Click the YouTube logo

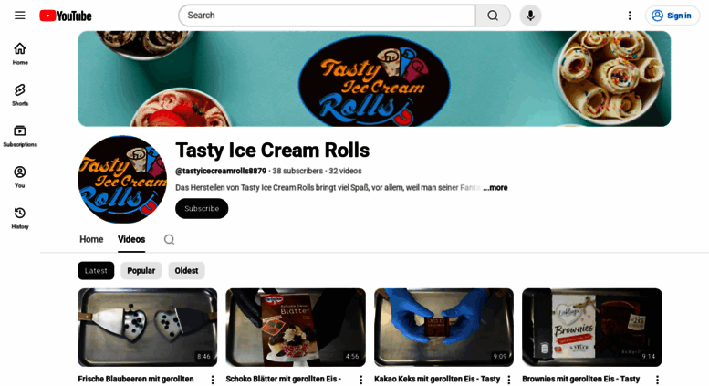click(x=66, y=16)
